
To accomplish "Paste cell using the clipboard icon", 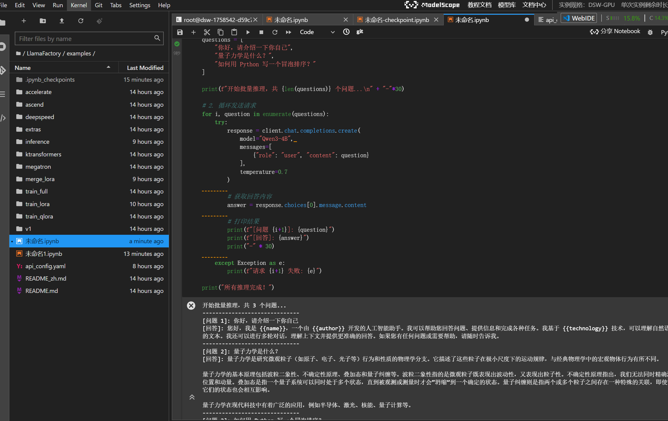I will click(234, 32).
